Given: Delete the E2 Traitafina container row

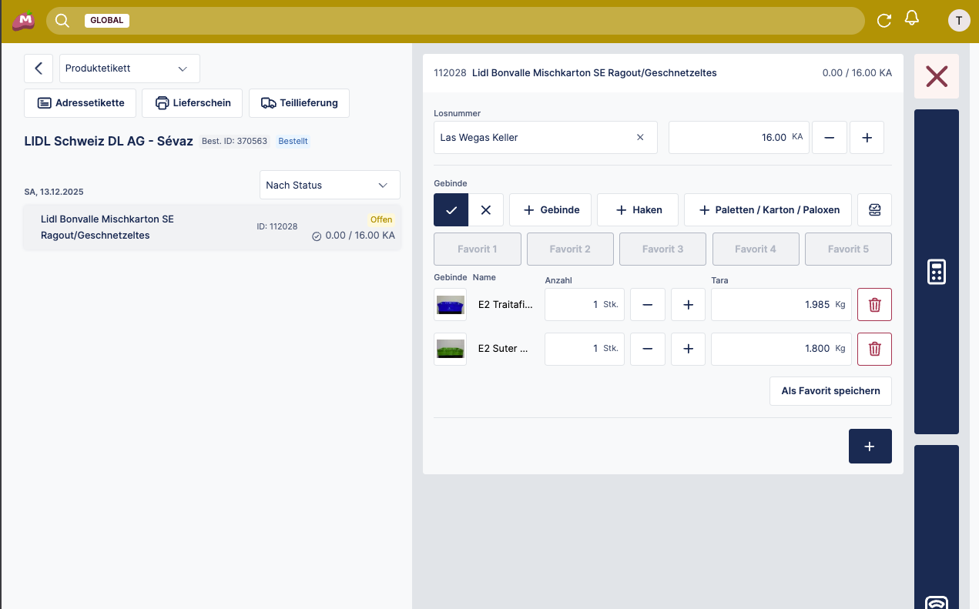Looking at the screenshot, I should coord(874,305).
